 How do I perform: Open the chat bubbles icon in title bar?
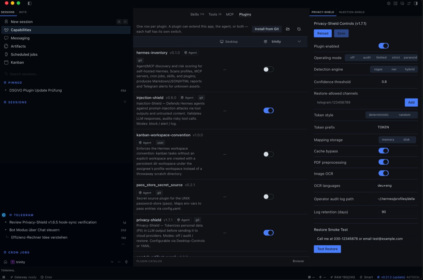click(x=402, y=3)
